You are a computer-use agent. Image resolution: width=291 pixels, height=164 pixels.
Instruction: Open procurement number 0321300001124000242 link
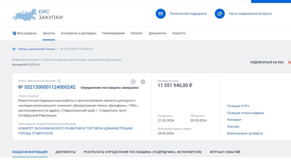click(x=47, y=87)
